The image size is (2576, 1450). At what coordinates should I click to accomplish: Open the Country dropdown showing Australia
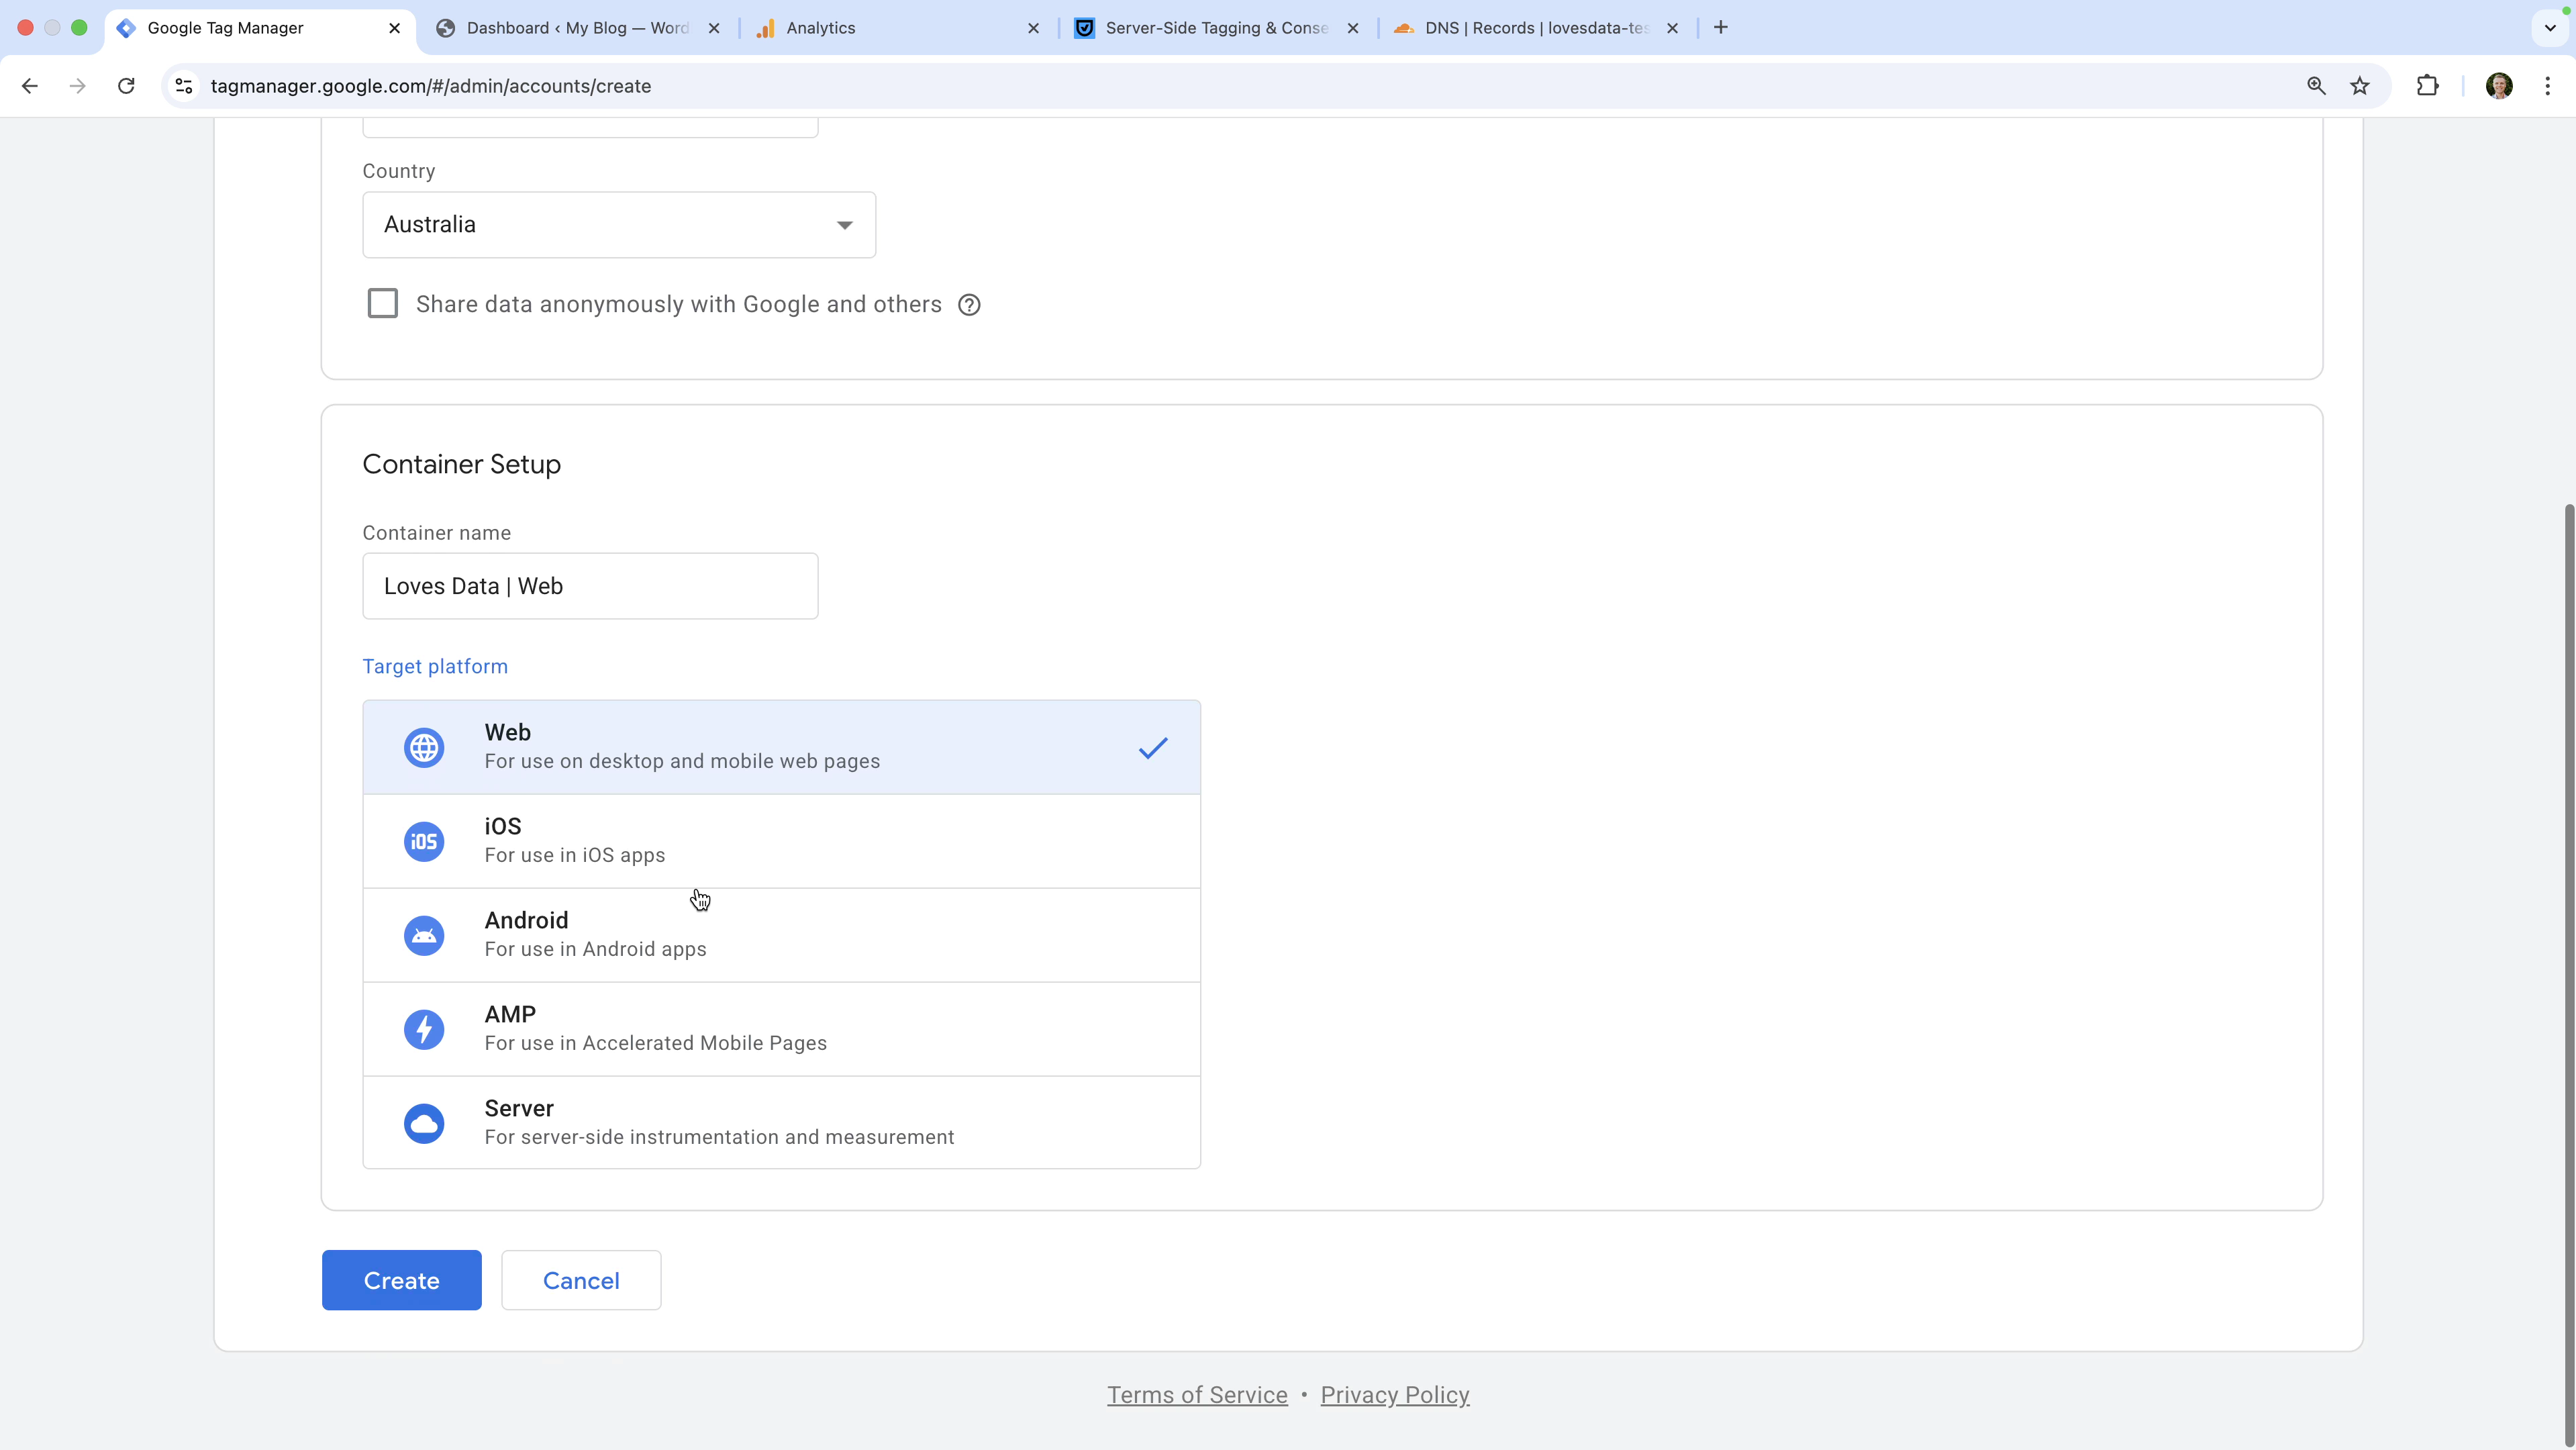(x=618, y=225)
